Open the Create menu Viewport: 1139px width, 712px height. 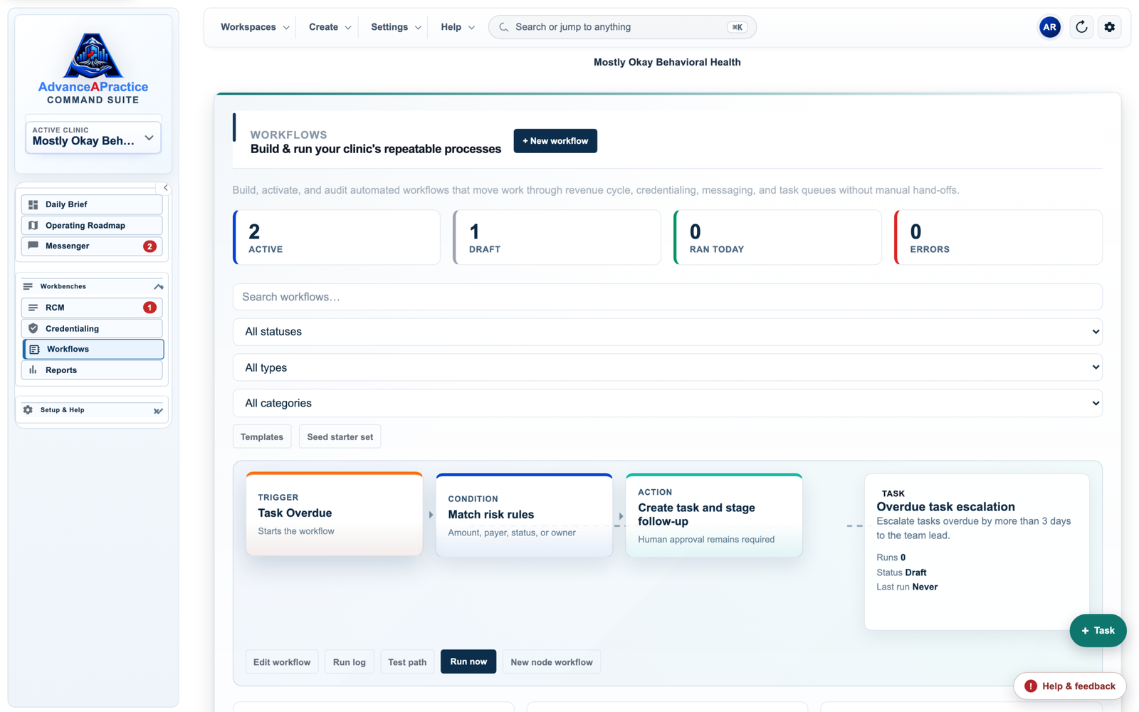pos(330,27)
